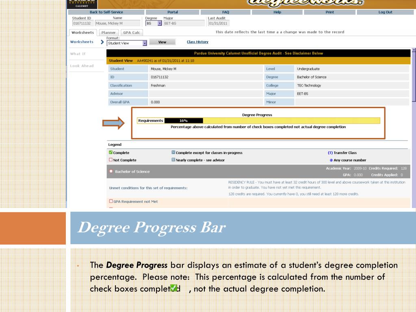Click the Purdue Calumet logo

82,4
